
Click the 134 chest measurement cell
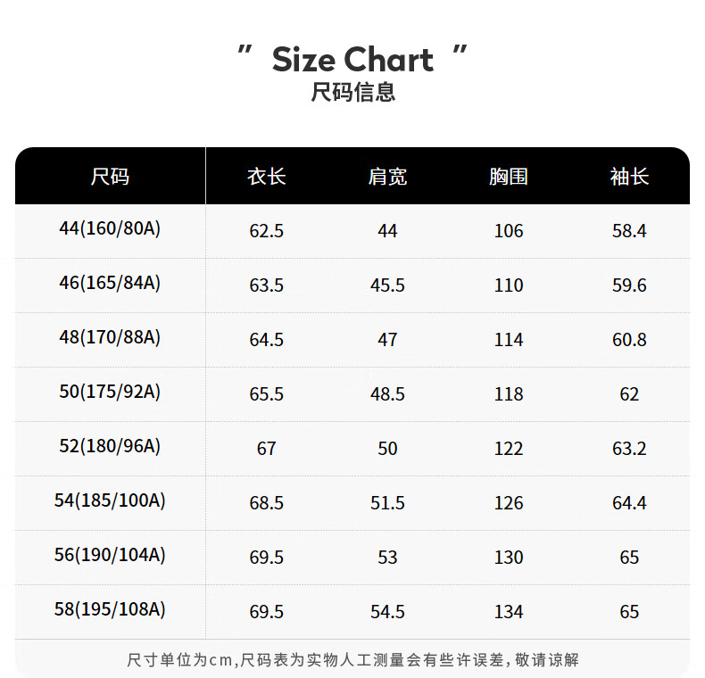click(x=509, y=612)
